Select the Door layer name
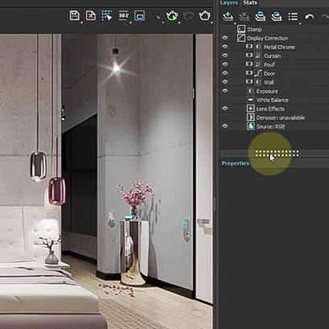This screenshot has height=329, width=329. pos(269,73)
